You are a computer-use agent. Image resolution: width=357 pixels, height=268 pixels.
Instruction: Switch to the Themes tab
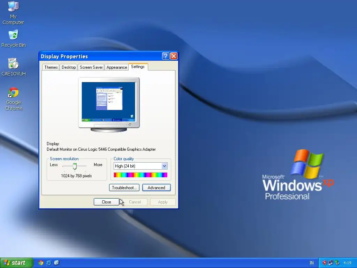[51, 67]
